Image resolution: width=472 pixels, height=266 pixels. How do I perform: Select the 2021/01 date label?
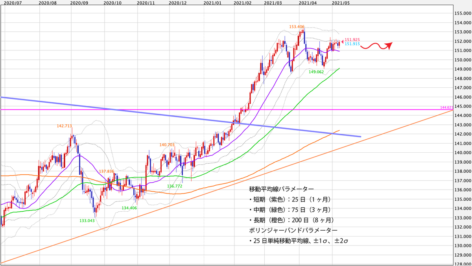click(212, 3)
